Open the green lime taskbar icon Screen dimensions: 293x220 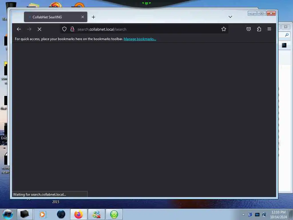click(x=114, y=214)
